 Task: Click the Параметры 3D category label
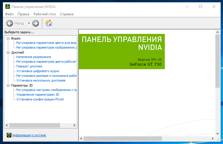[x=22, y=85]
